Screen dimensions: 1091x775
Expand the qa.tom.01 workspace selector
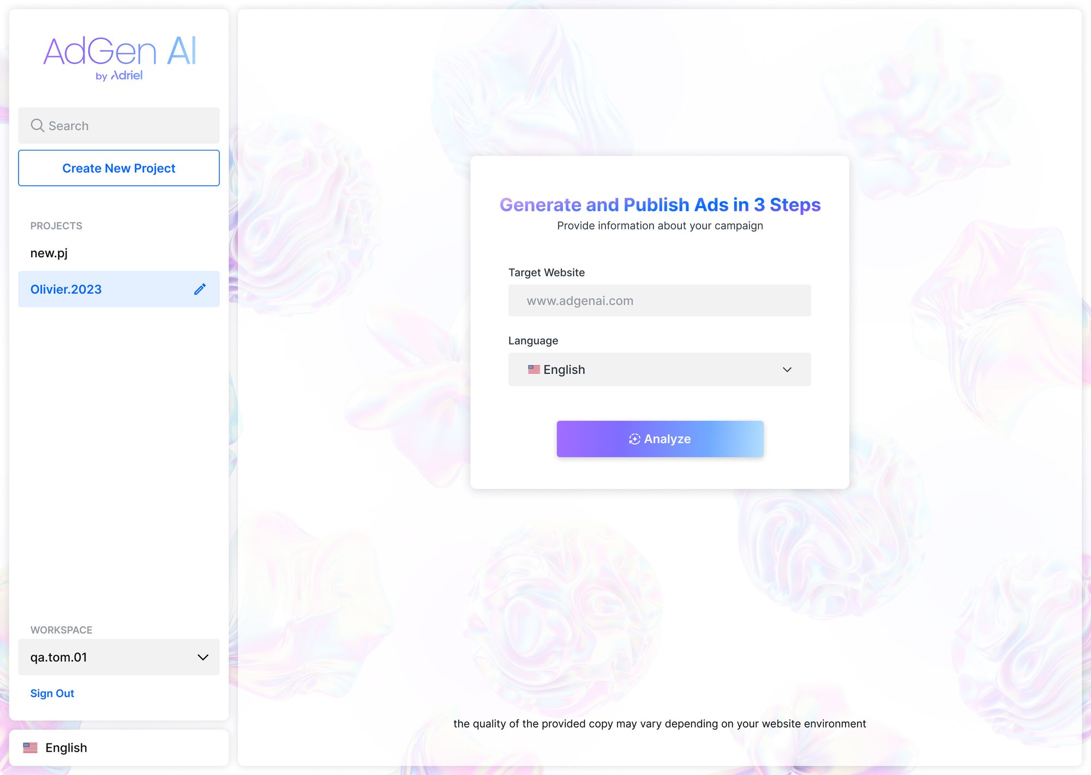(118, 657)
